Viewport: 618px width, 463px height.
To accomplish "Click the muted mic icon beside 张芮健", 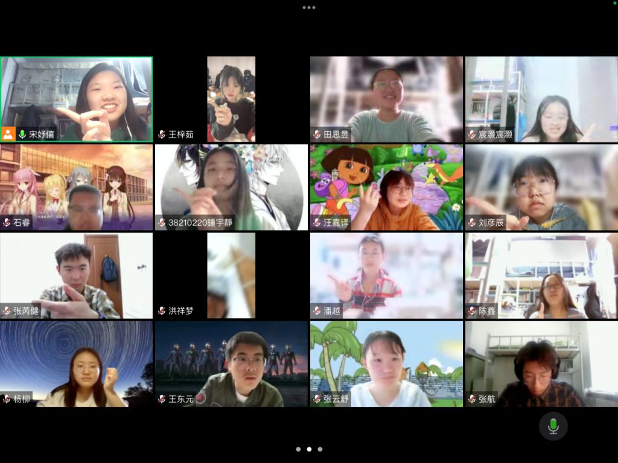I will [7, 311].
